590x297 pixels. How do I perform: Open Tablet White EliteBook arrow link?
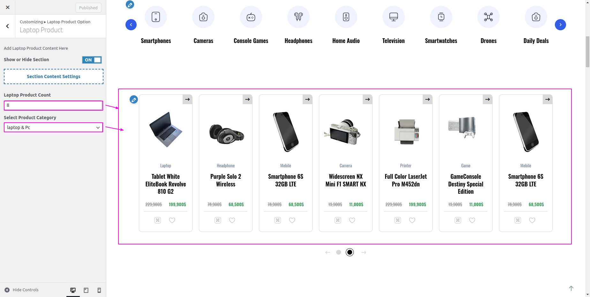[x=187, y=99]
